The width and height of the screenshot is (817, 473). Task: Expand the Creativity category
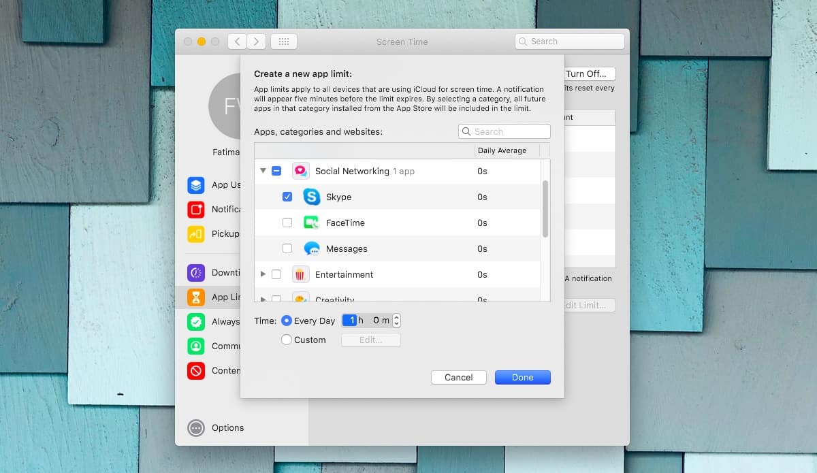pyautogui.click(x=263, y=298)
